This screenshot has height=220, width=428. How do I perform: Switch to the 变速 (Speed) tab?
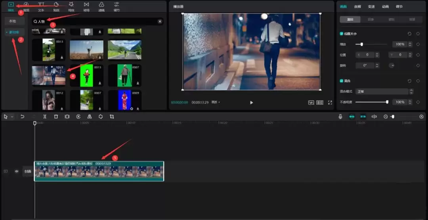click(x=371, y=7)
